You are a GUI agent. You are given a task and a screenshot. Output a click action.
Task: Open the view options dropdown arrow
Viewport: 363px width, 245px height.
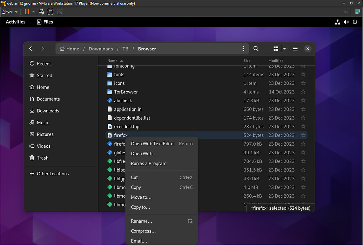pos(284,49)
